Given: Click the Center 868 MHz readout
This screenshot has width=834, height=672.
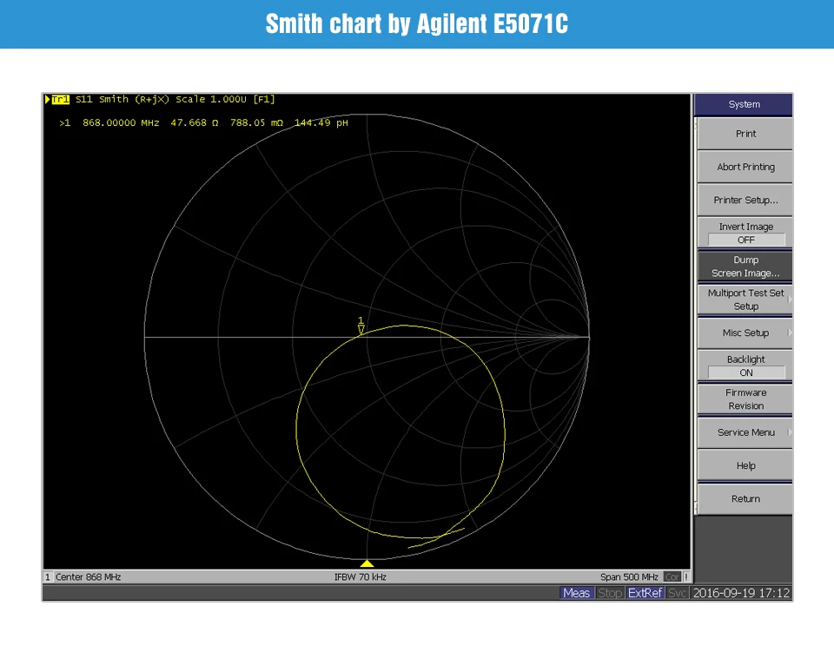Looking at the screenshot, I should click(88, 576).
